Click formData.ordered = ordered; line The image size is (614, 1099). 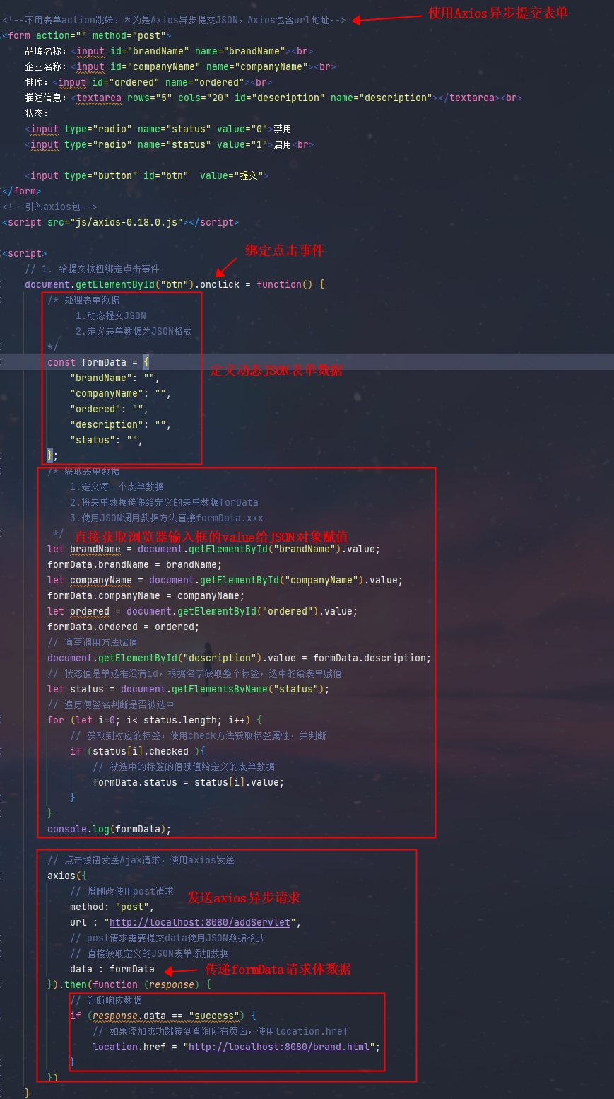coord(123,627)
